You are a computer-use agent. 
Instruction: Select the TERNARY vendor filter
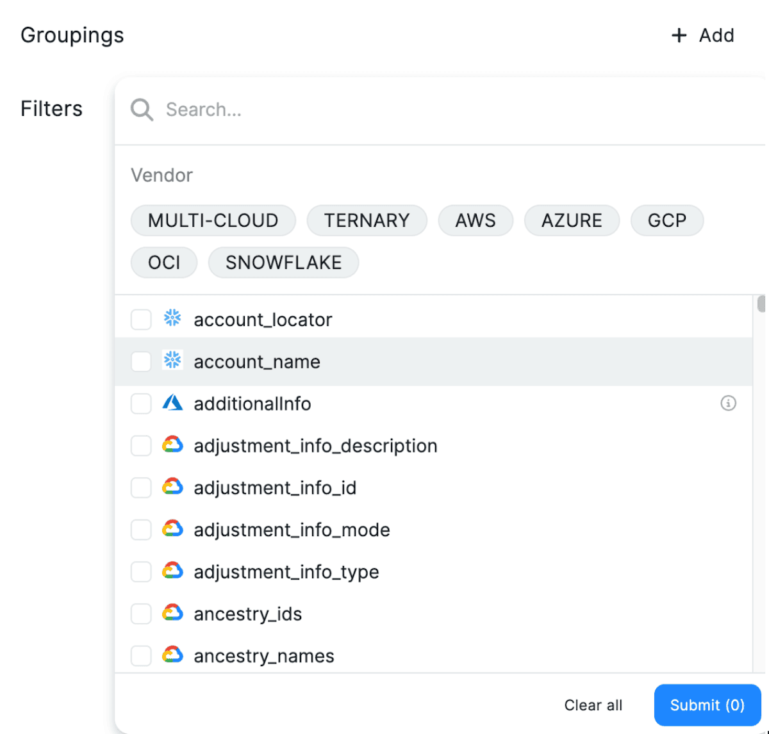pos(367,220)
